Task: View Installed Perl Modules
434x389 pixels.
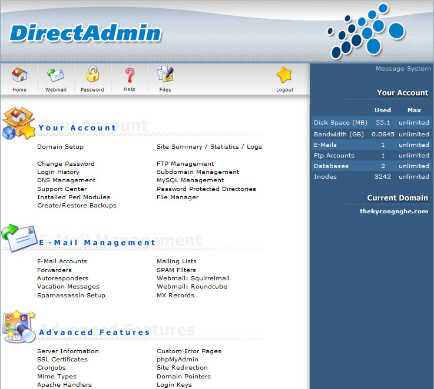Action: [74, 197]
